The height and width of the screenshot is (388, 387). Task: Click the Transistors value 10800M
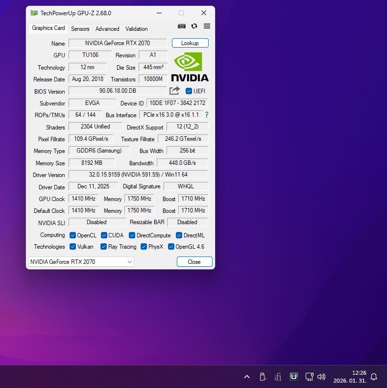pyautogui.click(x=153, y=79)
